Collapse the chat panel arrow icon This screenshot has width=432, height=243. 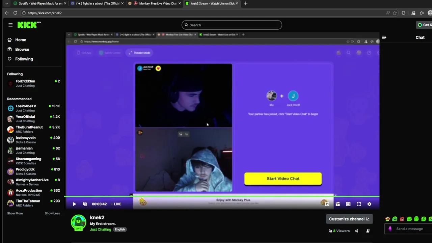(384, 37)
